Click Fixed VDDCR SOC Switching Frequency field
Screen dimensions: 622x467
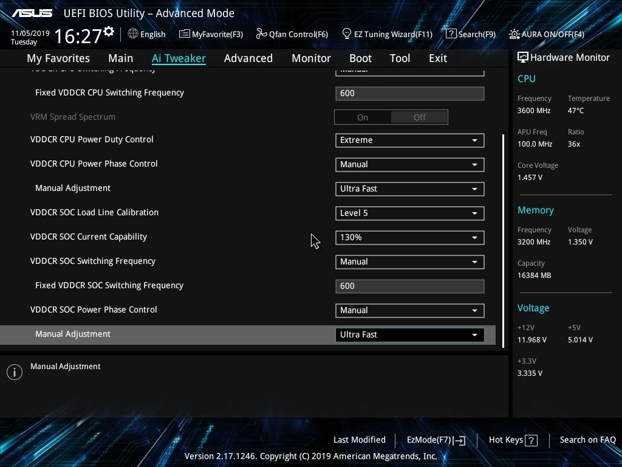point(410,286)
